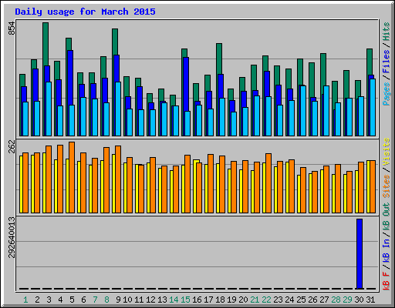Click the day 5 axis label
Image resolution: width=395 pixels, height=308 pixels.
pyautogui.click(x=72, y=300)
